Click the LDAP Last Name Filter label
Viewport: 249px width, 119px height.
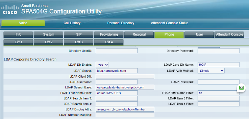click(76, 93)
